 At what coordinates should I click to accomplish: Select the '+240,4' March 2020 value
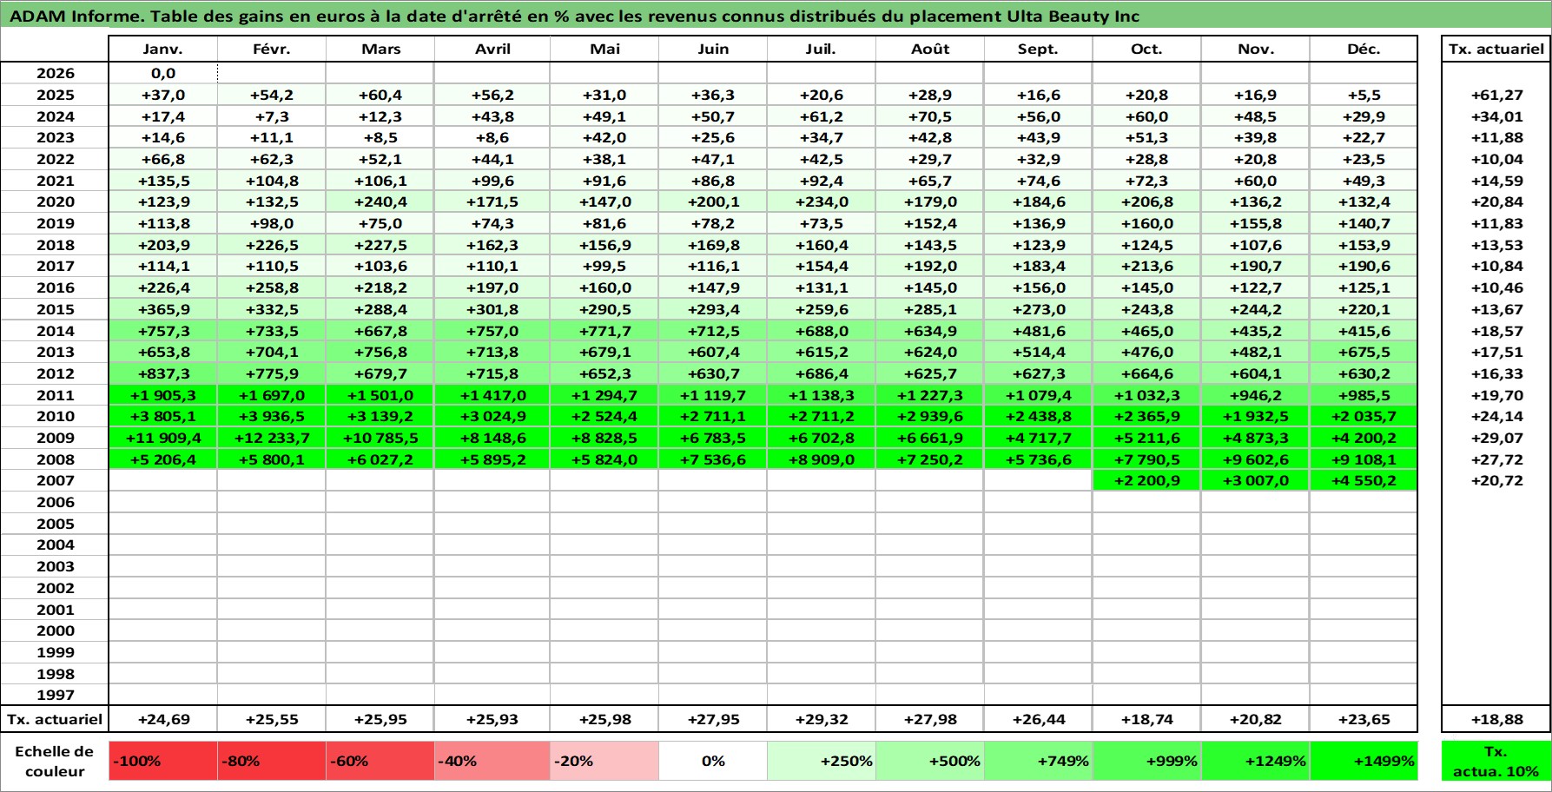(x=380, y=201)
